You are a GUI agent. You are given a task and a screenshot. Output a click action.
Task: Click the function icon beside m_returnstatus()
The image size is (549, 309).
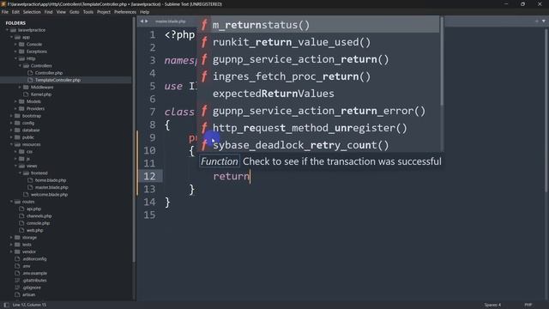pyautogui.click(x=204, y=25)
